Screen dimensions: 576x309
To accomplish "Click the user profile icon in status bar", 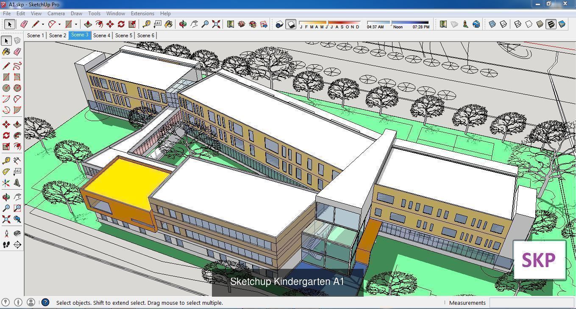I will click(31, 302).
